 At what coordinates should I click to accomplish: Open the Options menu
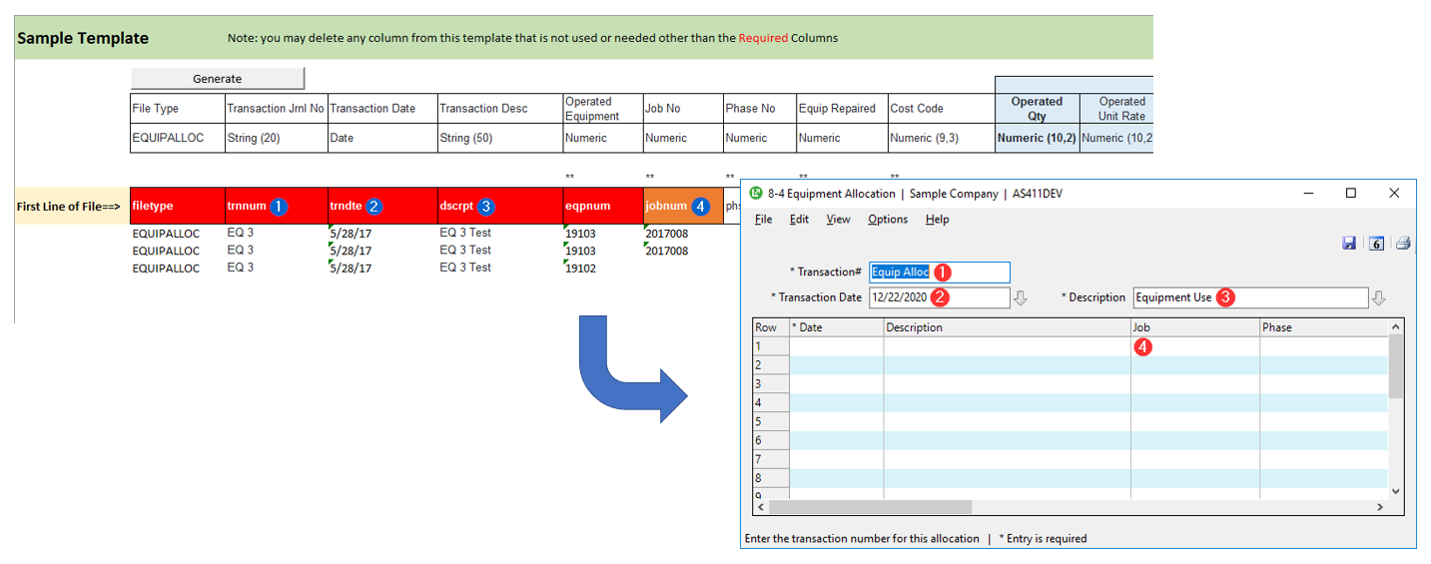point(887,220)
